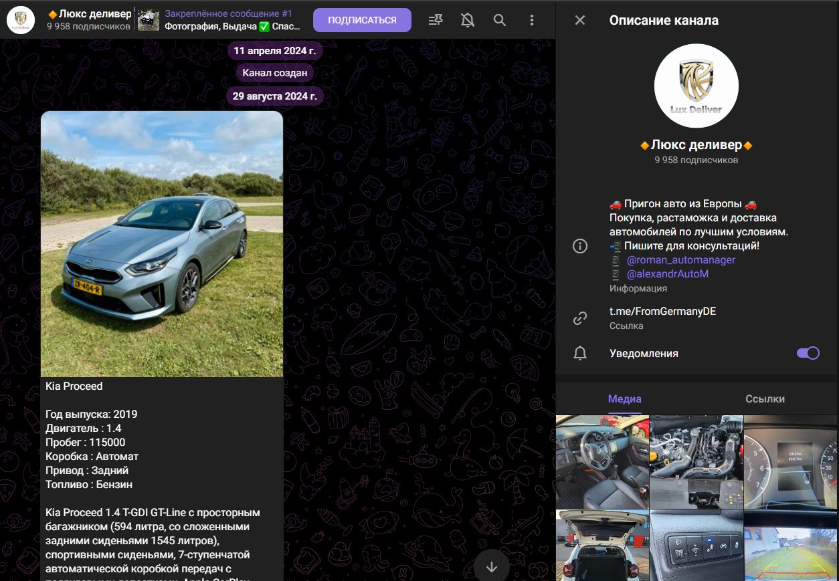Open discussion/filter icon in chat header
Image resolution: width=839 pixels, height=581 pixels.
point(436,20)
